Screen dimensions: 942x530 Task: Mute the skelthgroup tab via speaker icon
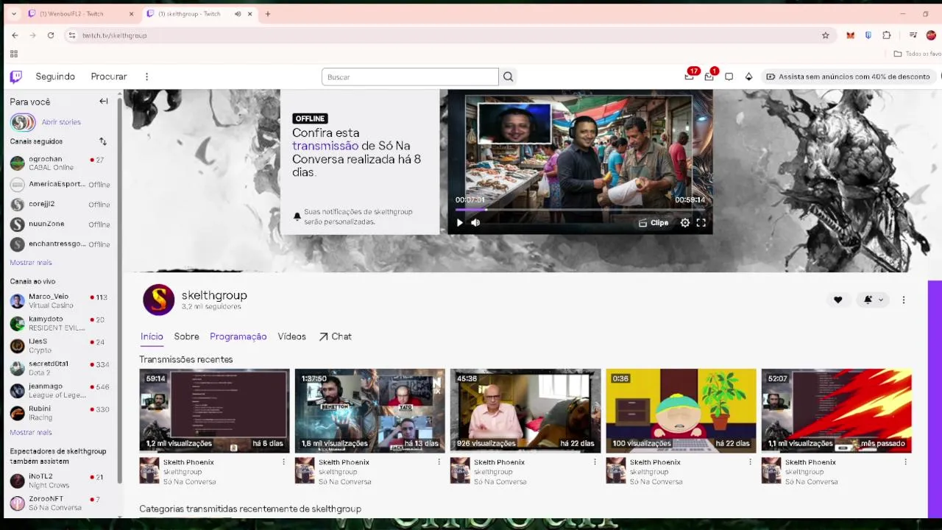click(238, 14)
